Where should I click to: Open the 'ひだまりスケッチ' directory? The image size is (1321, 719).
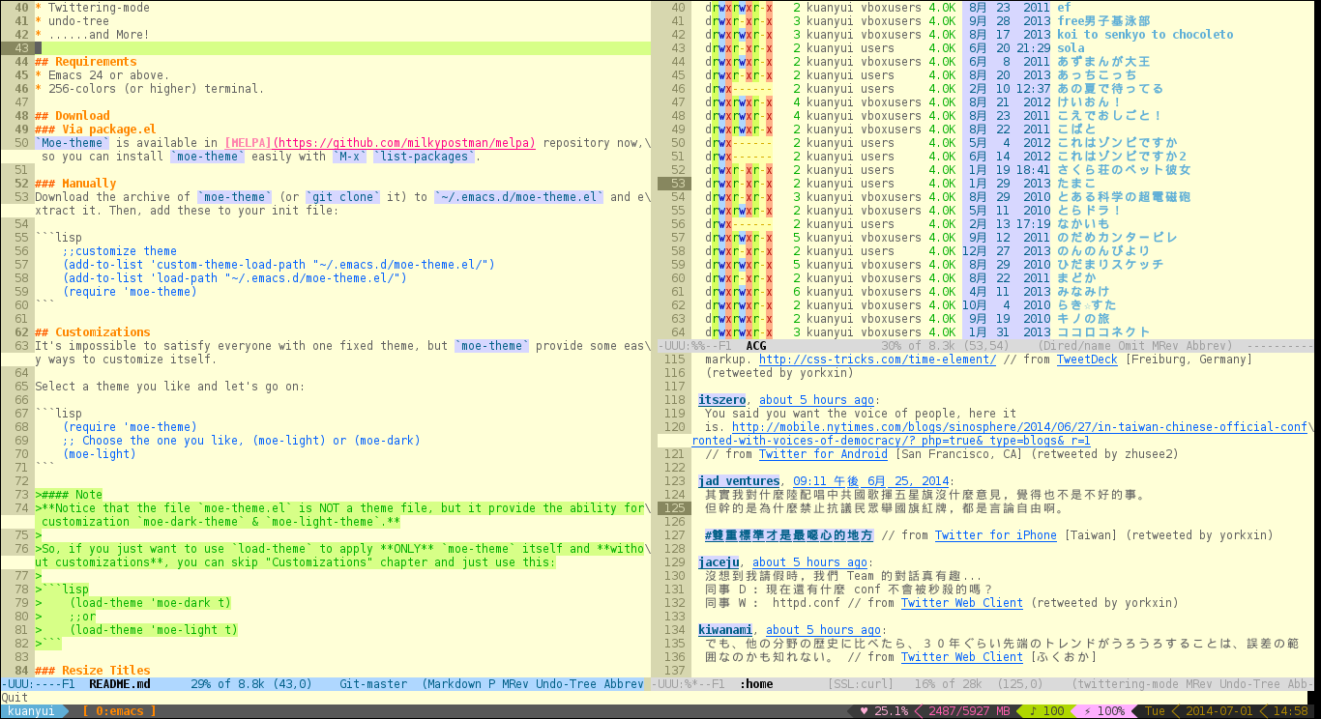pyautogui.click(x=1110, y=265)
